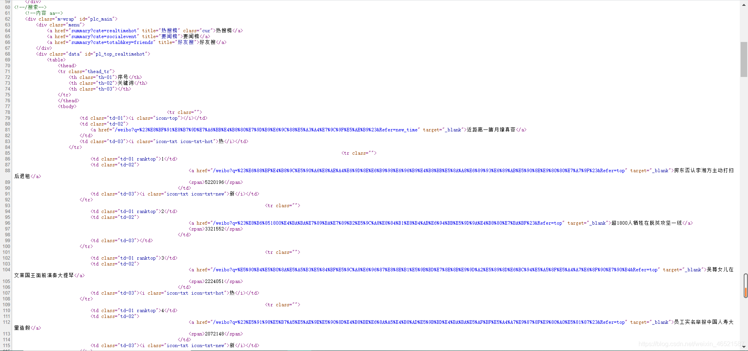Click the empty td-03 cell on line 99
This screenshot has height=351, width=748.
point(122,241)
